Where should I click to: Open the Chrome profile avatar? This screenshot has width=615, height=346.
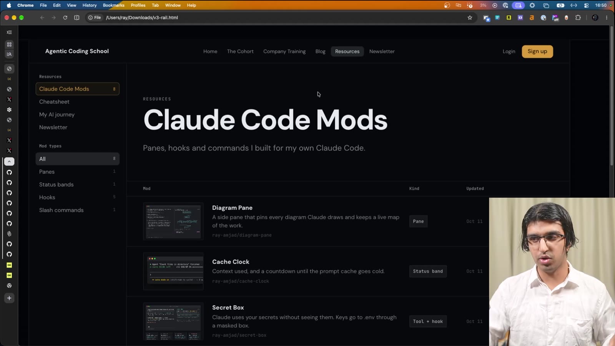[595, 18]
